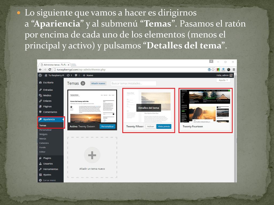Screen dimensions: 274x205
Task: Click the browser address bar URL
Action: pyautogui.click(x=81, y=70)
